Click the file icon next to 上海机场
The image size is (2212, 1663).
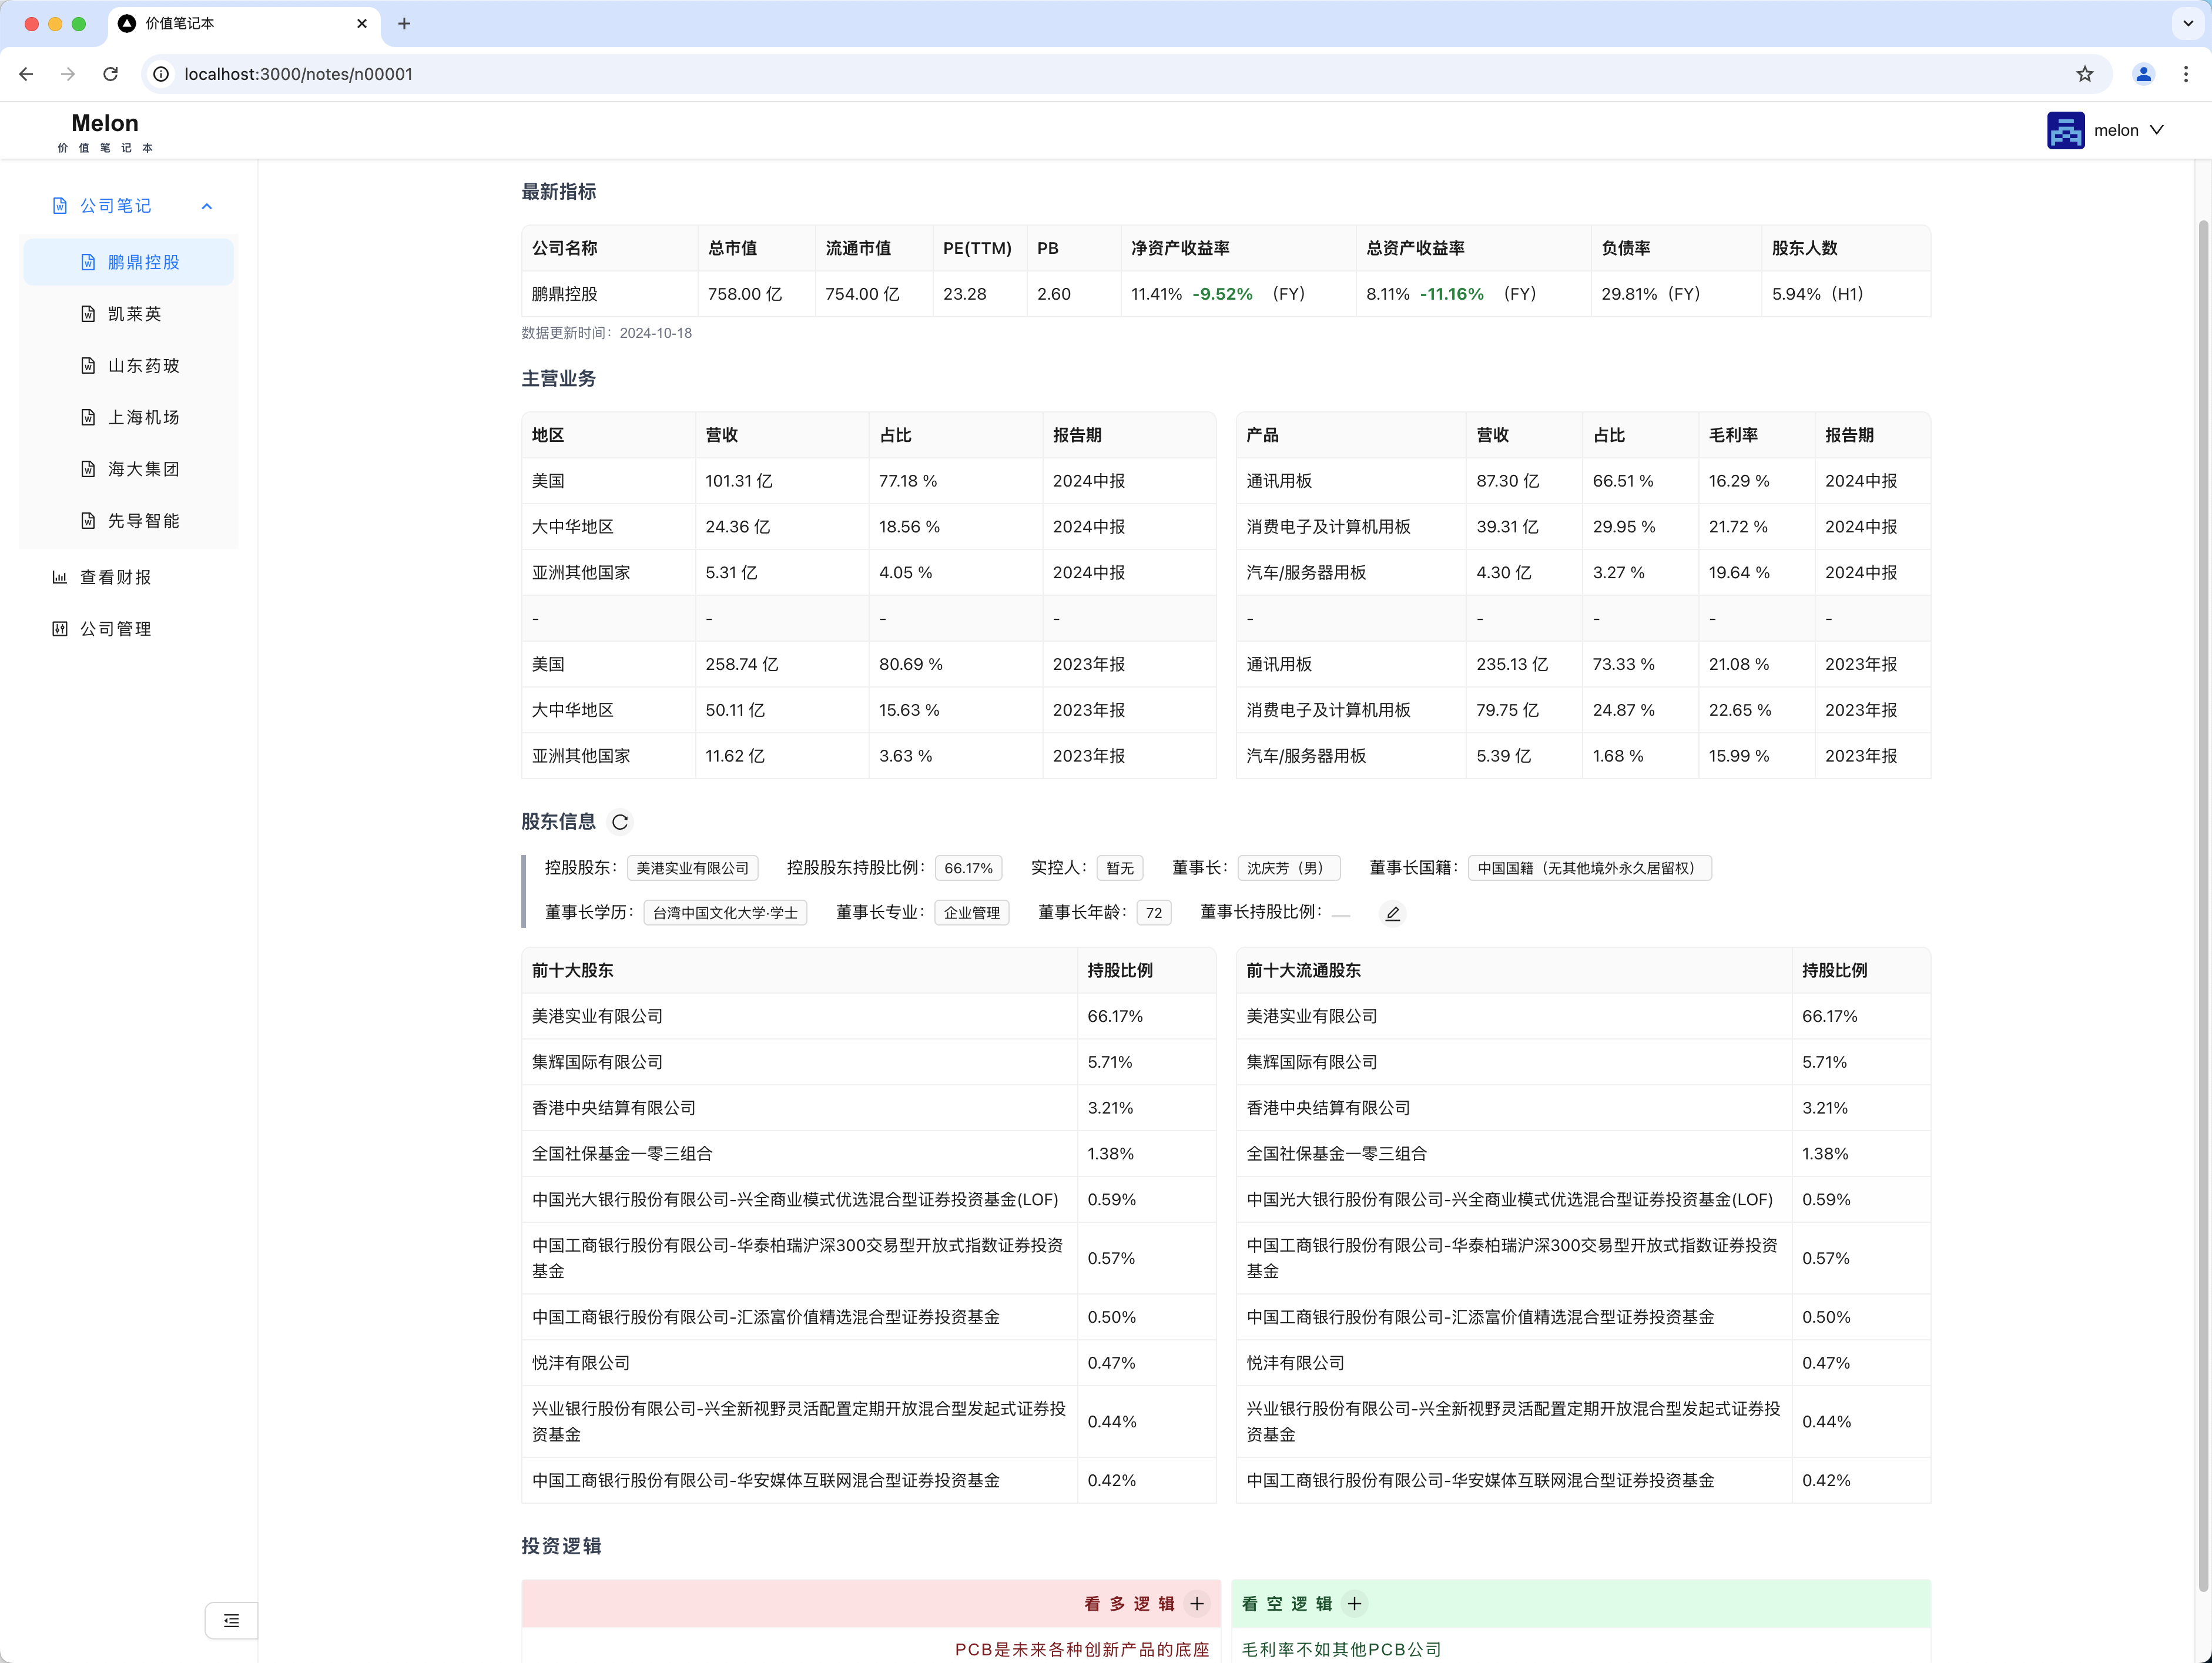[x=88, y=418]
